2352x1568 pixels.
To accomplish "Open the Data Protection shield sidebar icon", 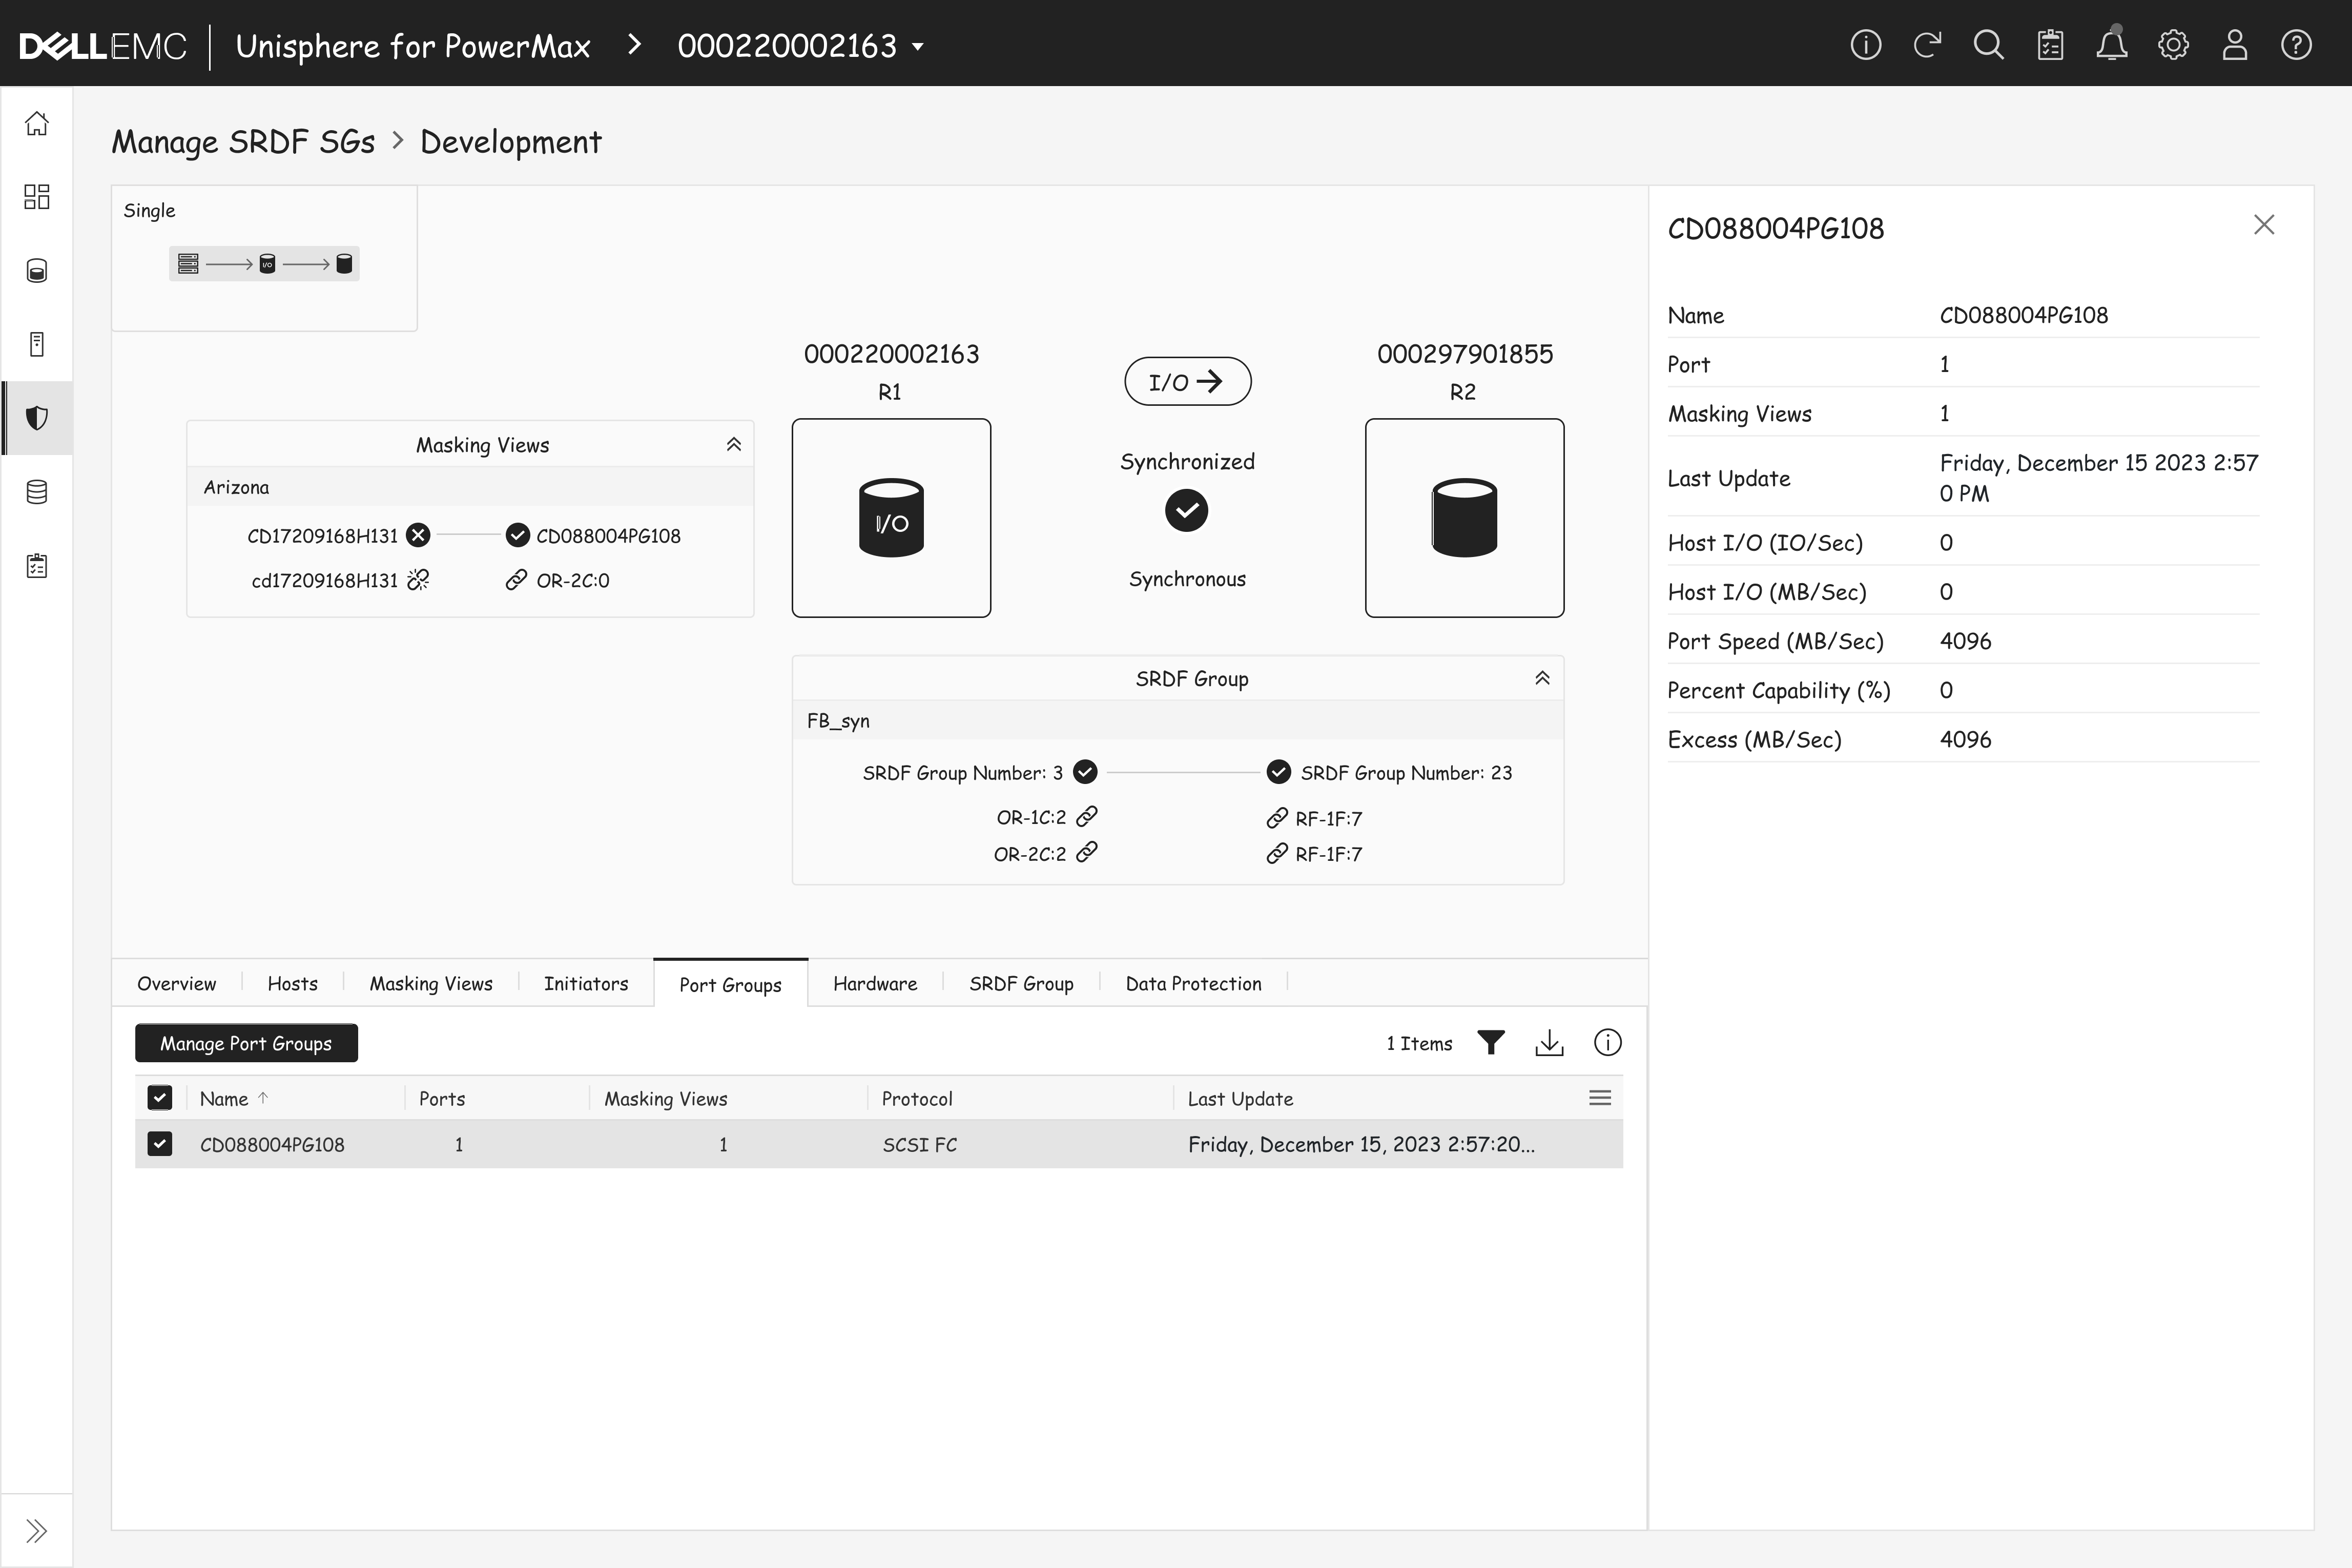I will 37,418.
